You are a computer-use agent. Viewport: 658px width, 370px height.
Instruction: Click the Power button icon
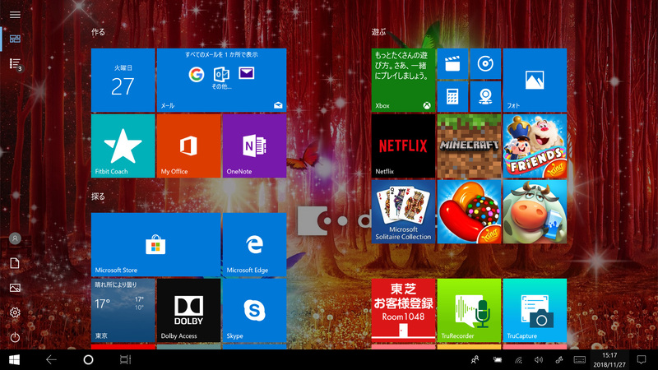[15, 337]
